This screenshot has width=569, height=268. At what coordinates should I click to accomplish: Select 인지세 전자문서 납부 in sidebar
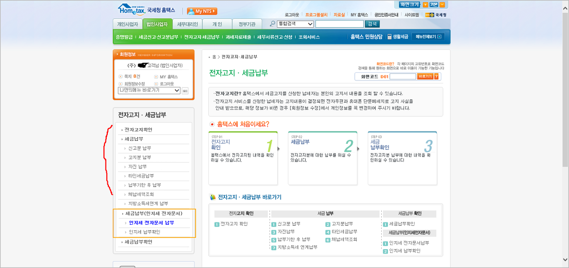pos(151,223)
